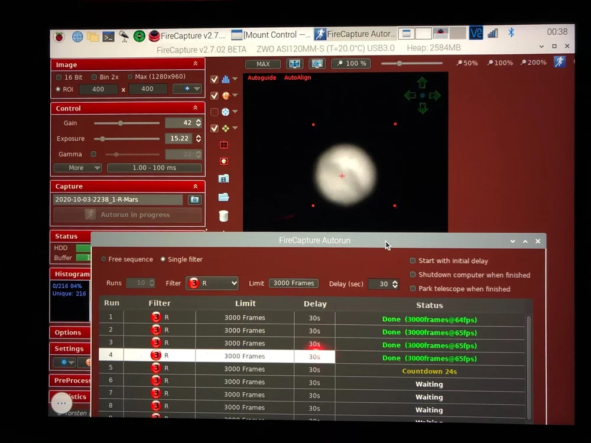Set zoom to 200%
591x443 pixels.
(x=533, y=62)
